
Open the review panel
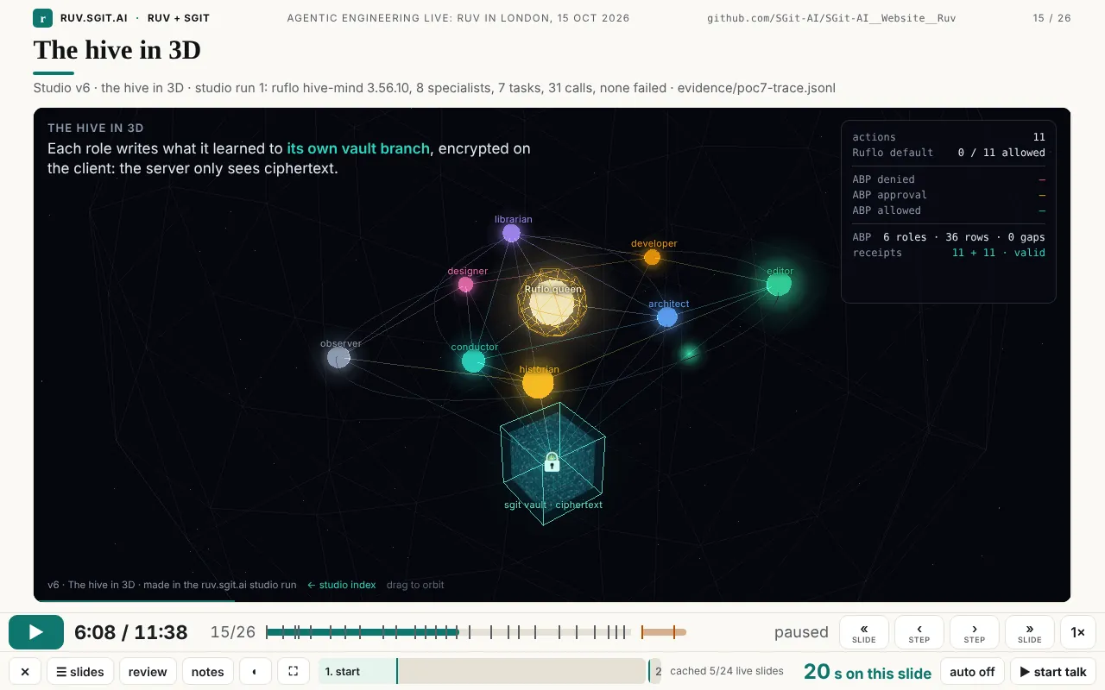(x=148, y=672)
